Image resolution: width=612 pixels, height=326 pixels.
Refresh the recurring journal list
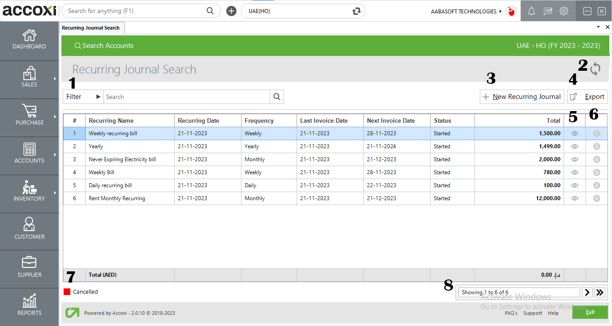pos(596,69)
